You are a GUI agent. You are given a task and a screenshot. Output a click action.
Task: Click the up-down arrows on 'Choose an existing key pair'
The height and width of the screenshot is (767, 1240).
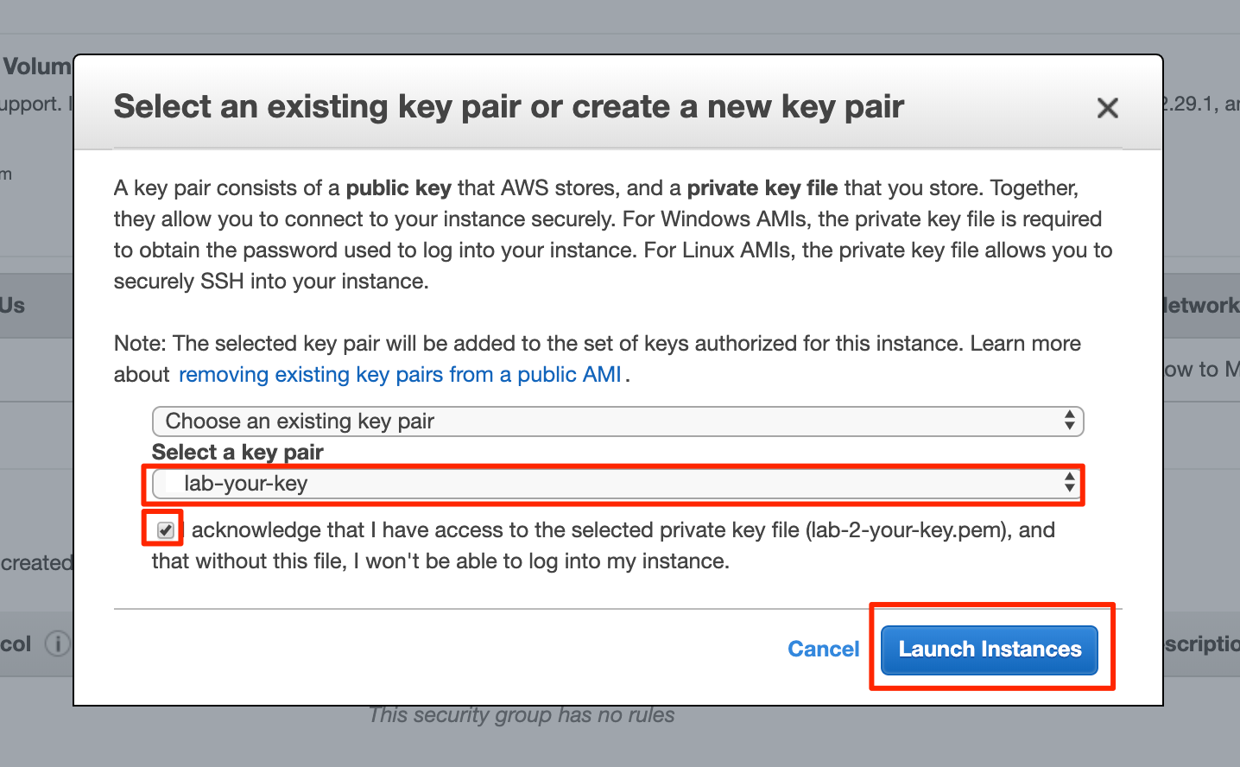(1070, 421)
